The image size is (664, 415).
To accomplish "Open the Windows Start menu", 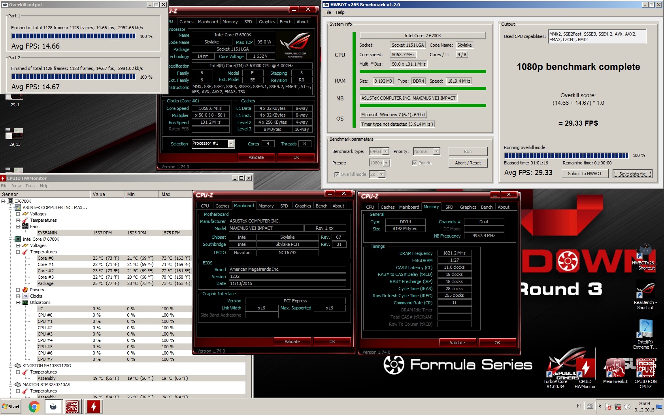I will click(x=11, y=407).
